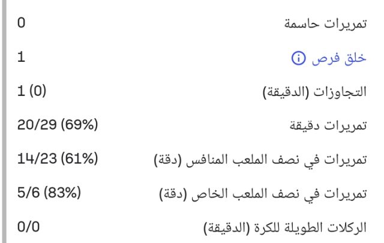Click the value 1 for خلق فرص
The height and width of the screenshot is (243, 384).
point(22,58)
